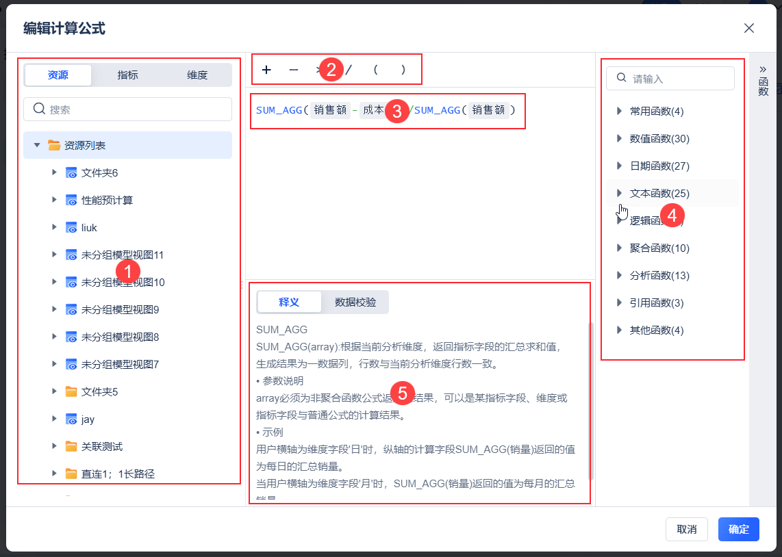Expand the 未分组模型视图8 node
The height and width of the screenshot is (557, 782).
[54, 337]
